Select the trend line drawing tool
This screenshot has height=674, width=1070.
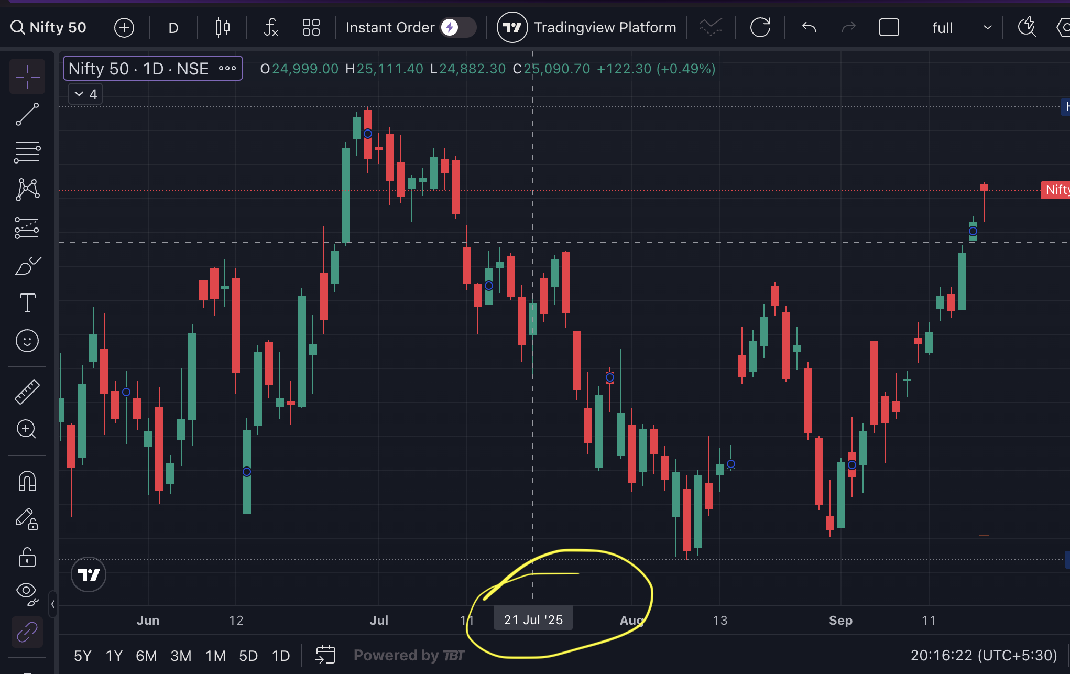[x=27, y=114]
